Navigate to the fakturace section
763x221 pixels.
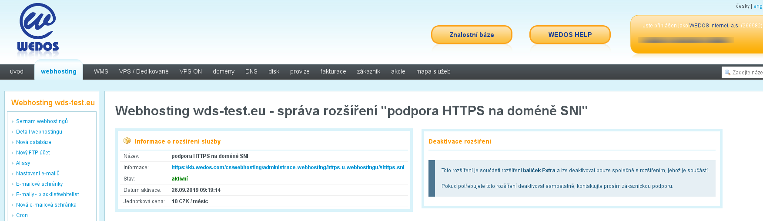333,71
